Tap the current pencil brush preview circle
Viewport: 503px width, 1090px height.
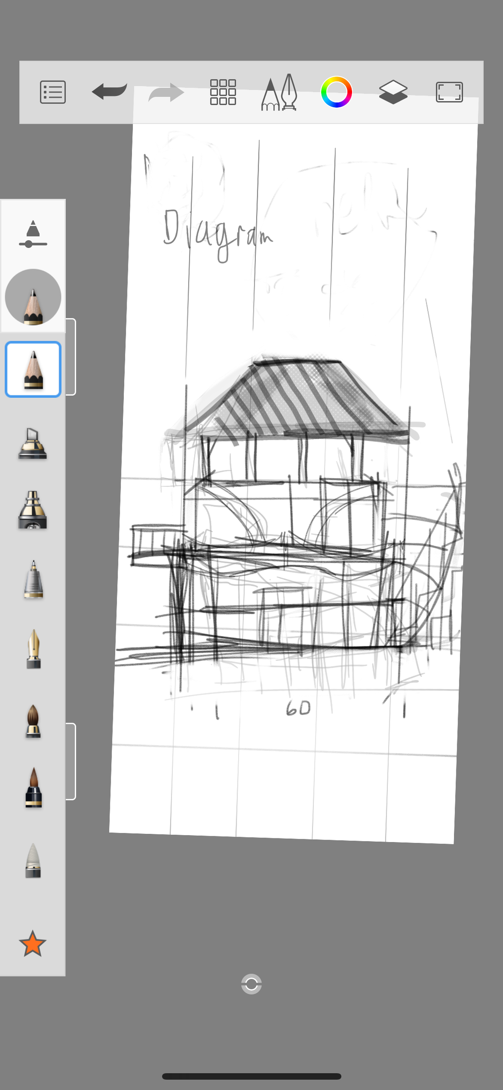(33, 297)
